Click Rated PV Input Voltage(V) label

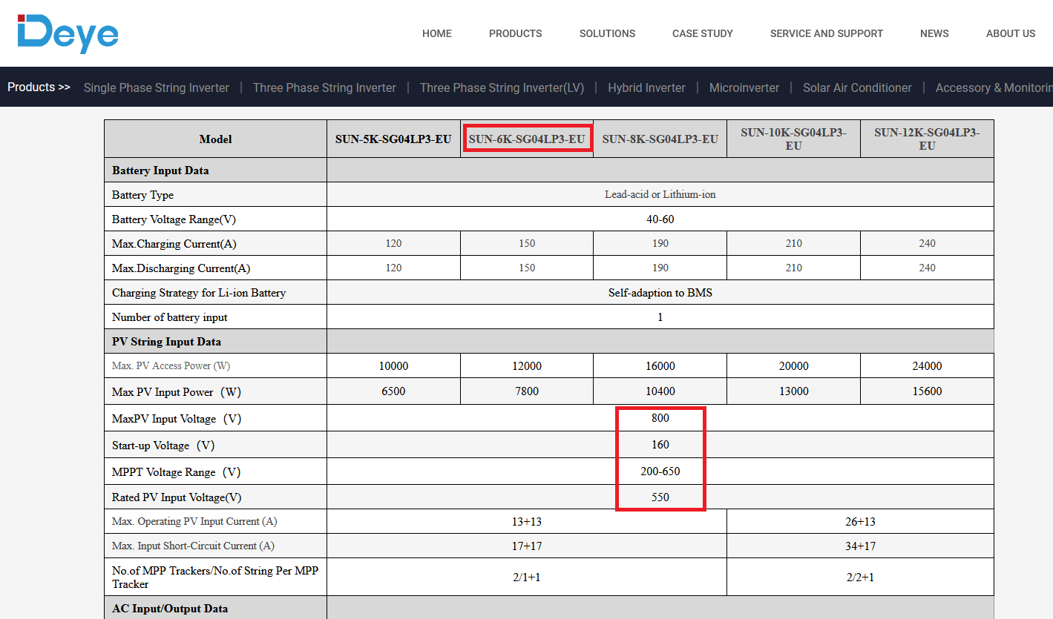(x=177, y=497)
